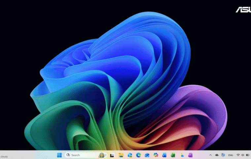251x159 pixels.
Task: Open the volume speaker control
Action: pos(242,155)
